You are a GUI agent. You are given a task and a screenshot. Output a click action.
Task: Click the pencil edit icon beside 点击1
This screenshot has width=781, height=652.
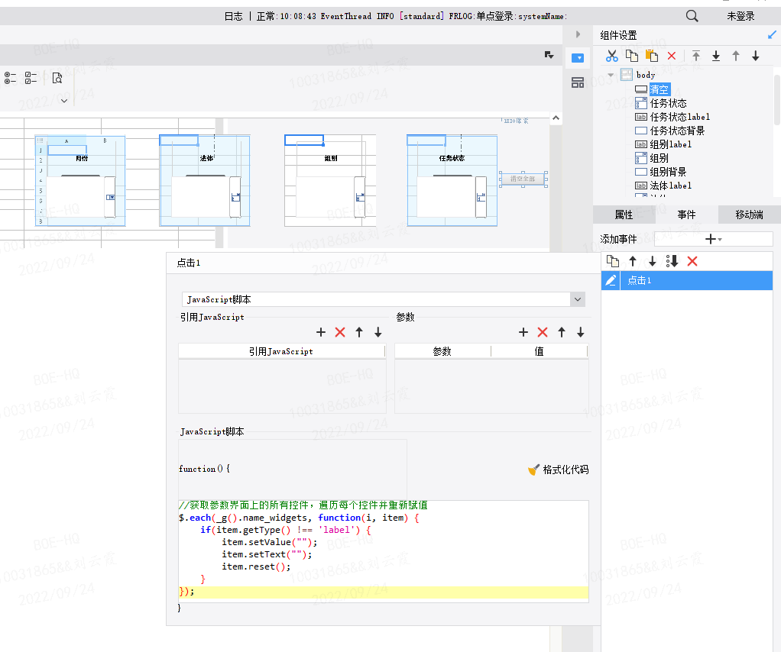point(611,281)
